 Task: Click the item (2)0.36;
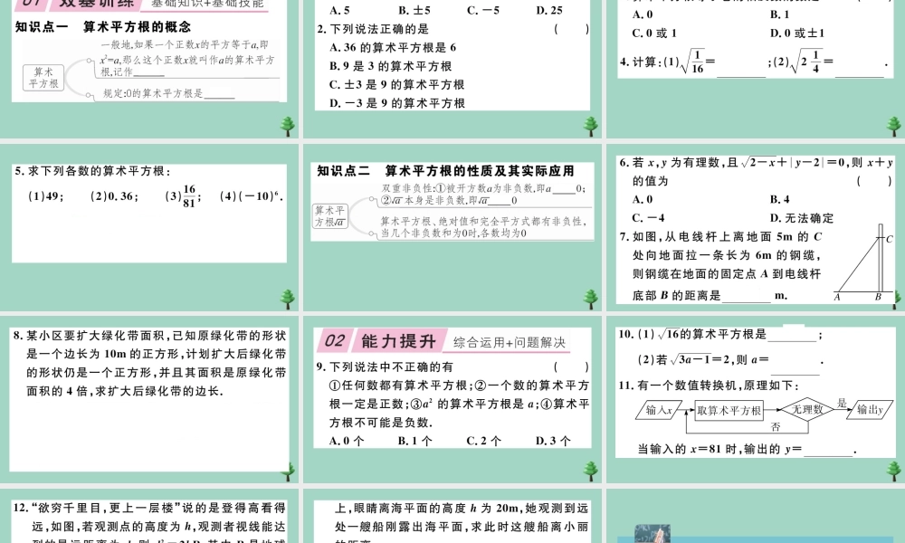coord(114,196)
